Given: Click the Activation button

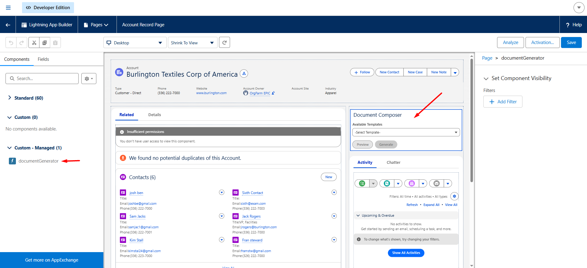Looking at the screenshot, I should [542, 42].
